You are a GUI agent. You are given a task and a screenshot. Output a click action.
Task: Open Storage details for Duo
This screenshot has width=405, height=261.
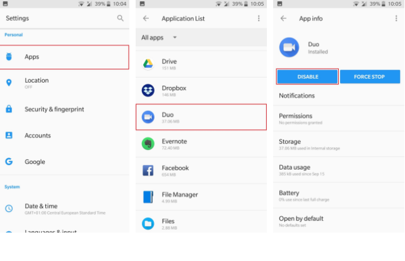pyautogui.click(x=339, y=144)
